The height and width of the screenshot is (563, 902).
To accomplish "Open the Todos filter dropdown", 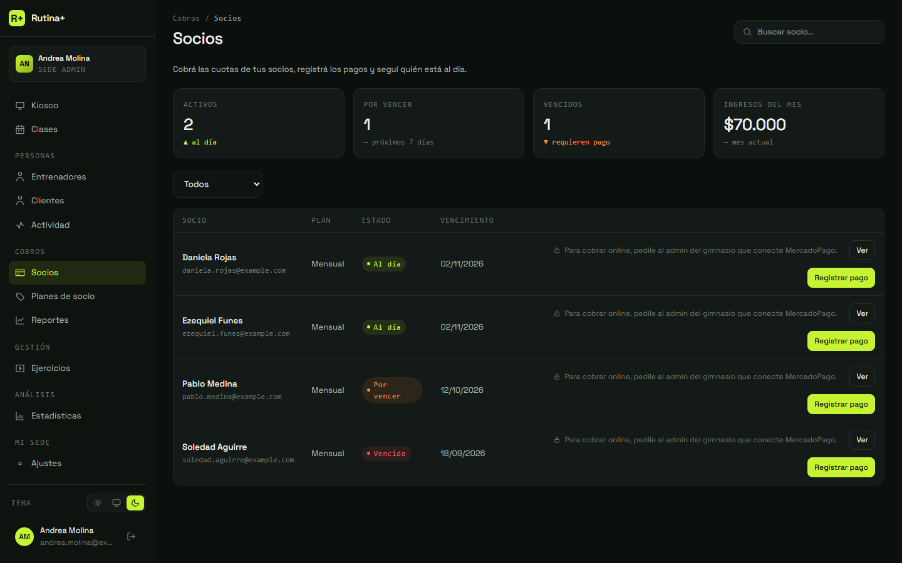I will point(217,184).
